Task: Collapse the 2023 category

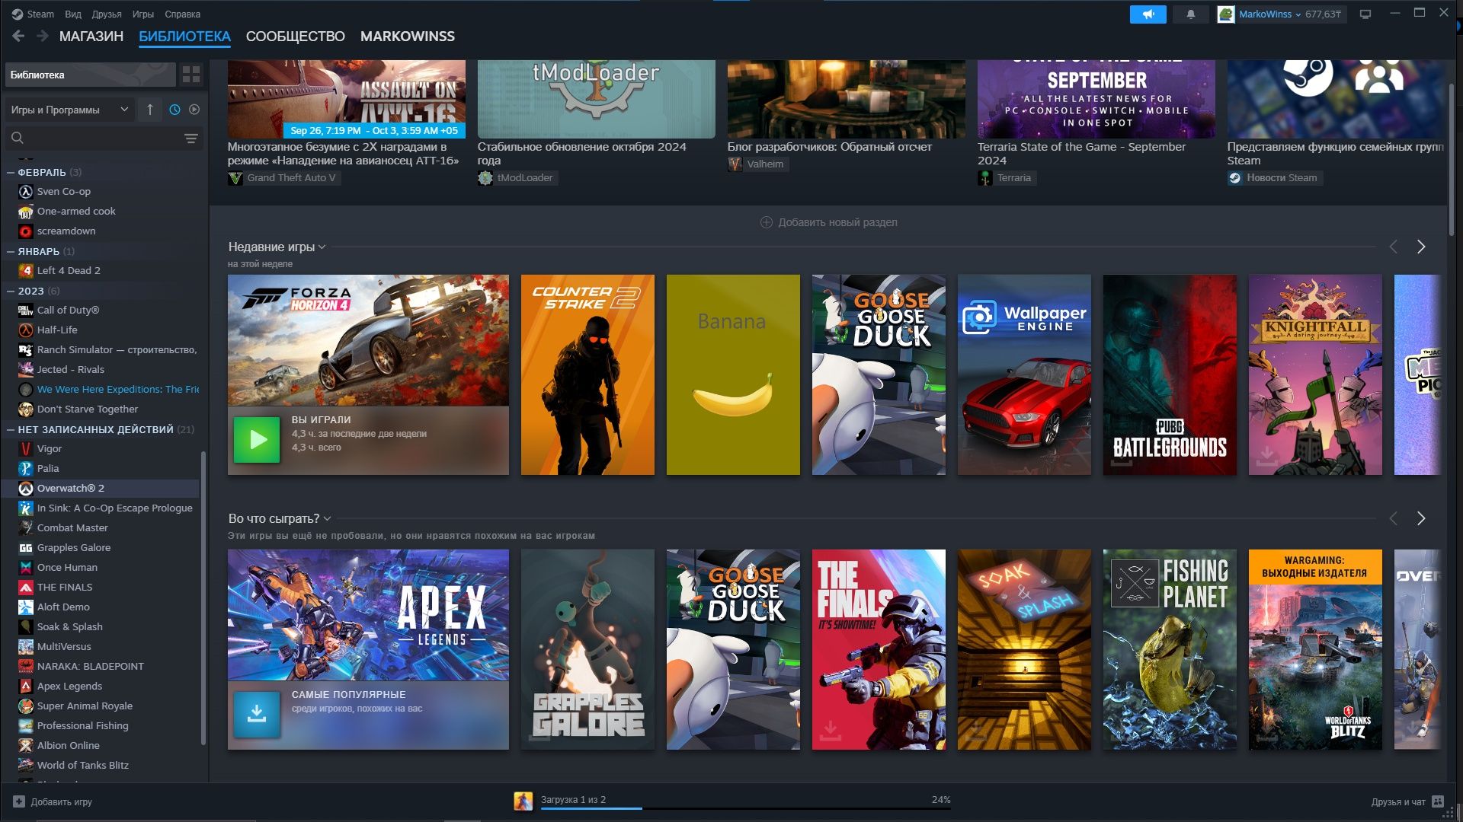Action: point(11,292)
